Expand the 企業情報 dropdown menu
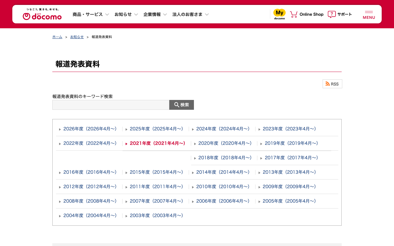The image size is (394, 246). [x=155, y=14]
